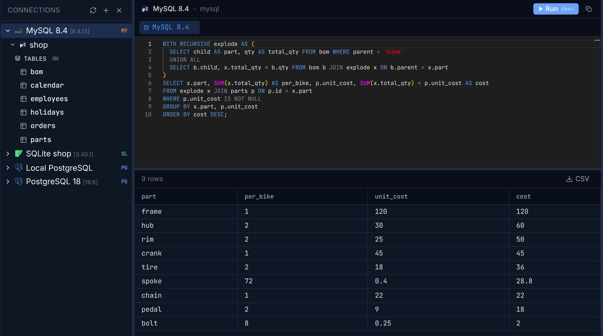Click the editor vertical scrollbar
603x336 pixels.
tap(597, 103)
